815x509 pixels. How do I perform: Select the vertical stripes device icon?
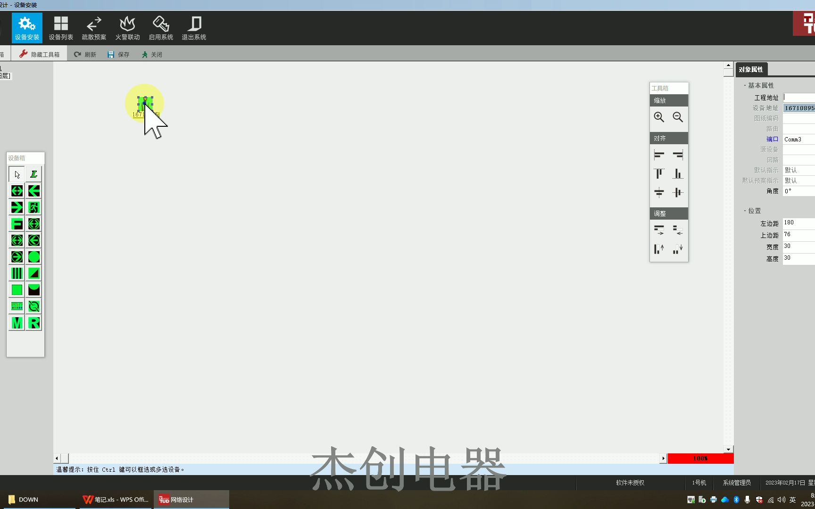17,273
